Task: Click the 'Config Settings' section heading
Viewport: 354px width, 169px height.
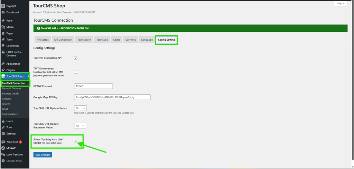Action: coord(44,48)
